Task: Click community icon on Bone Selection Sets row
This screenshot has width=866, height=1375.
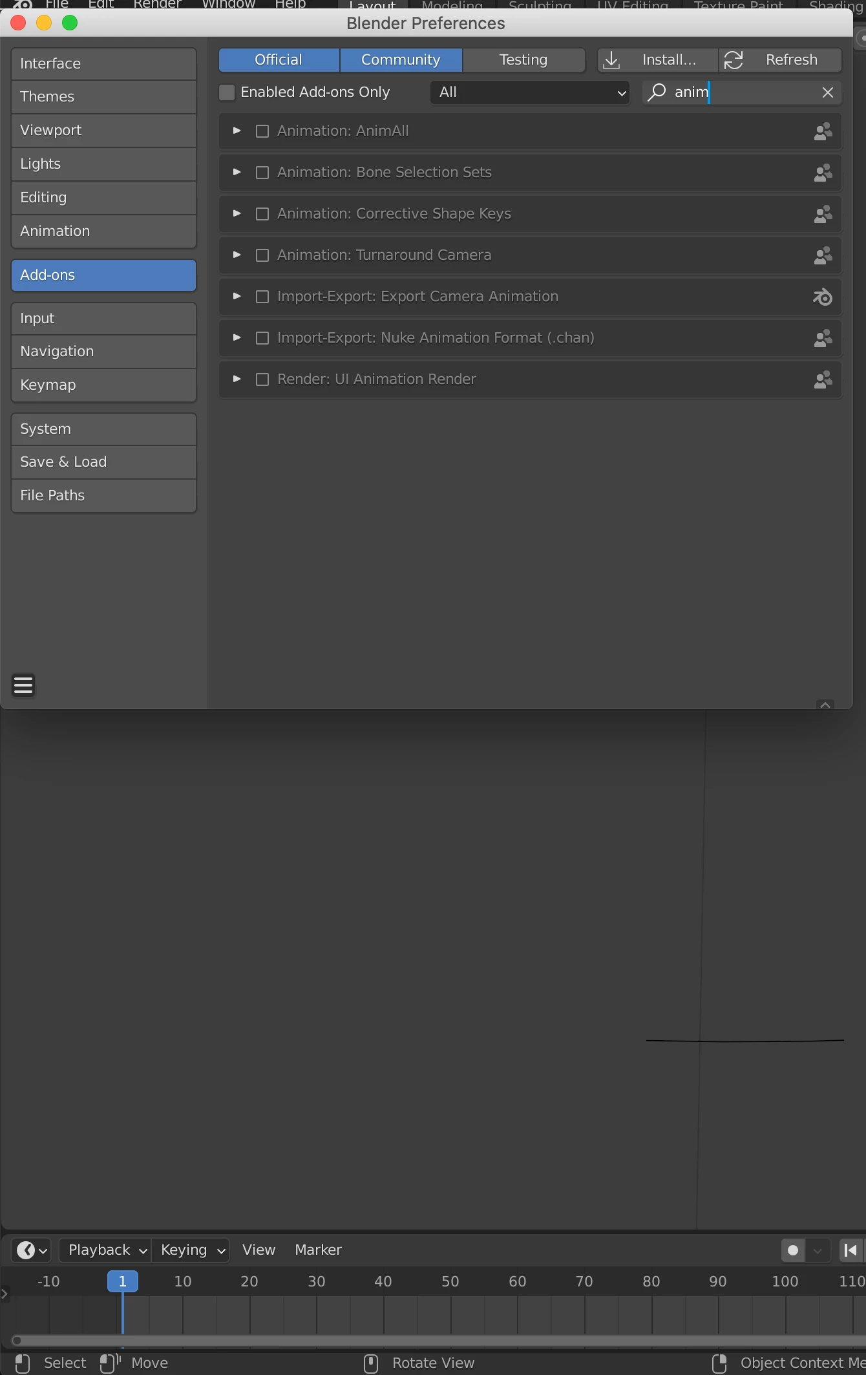Action: click(823, 173)
